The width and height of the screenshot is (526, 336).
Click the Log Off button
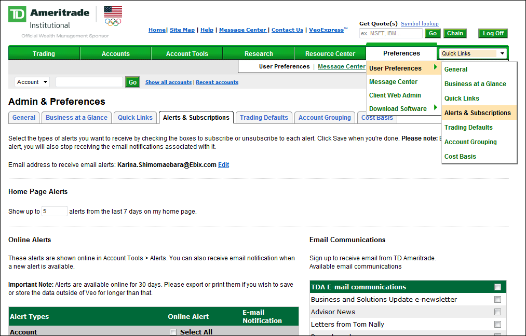[492, 33]
